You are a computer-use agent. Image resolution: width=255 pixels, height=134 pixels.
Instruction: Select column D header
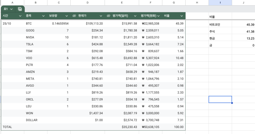[x=88, y=3]
